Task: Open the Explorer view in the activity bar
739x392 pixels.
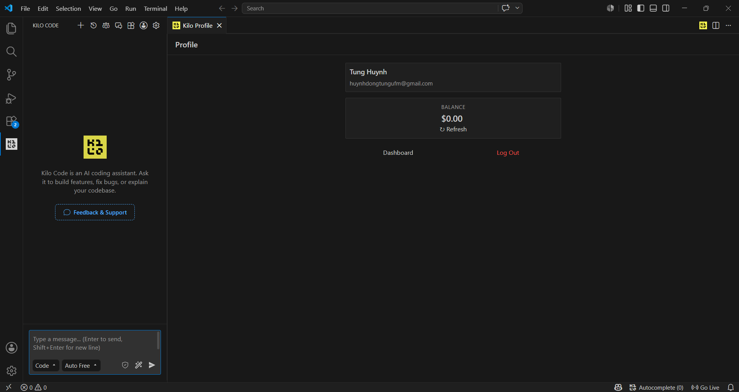Action: 12,28
